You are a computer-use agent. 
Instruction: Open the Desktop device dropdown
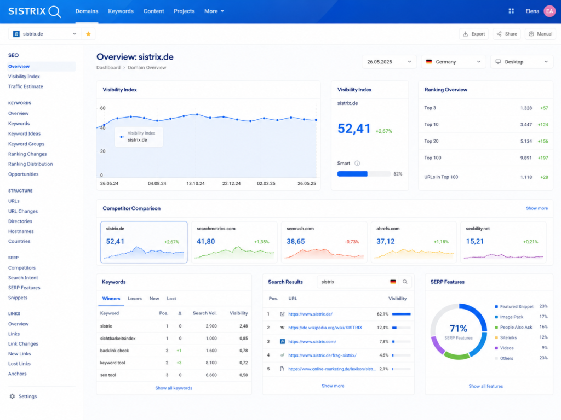[x=522, y=62]
